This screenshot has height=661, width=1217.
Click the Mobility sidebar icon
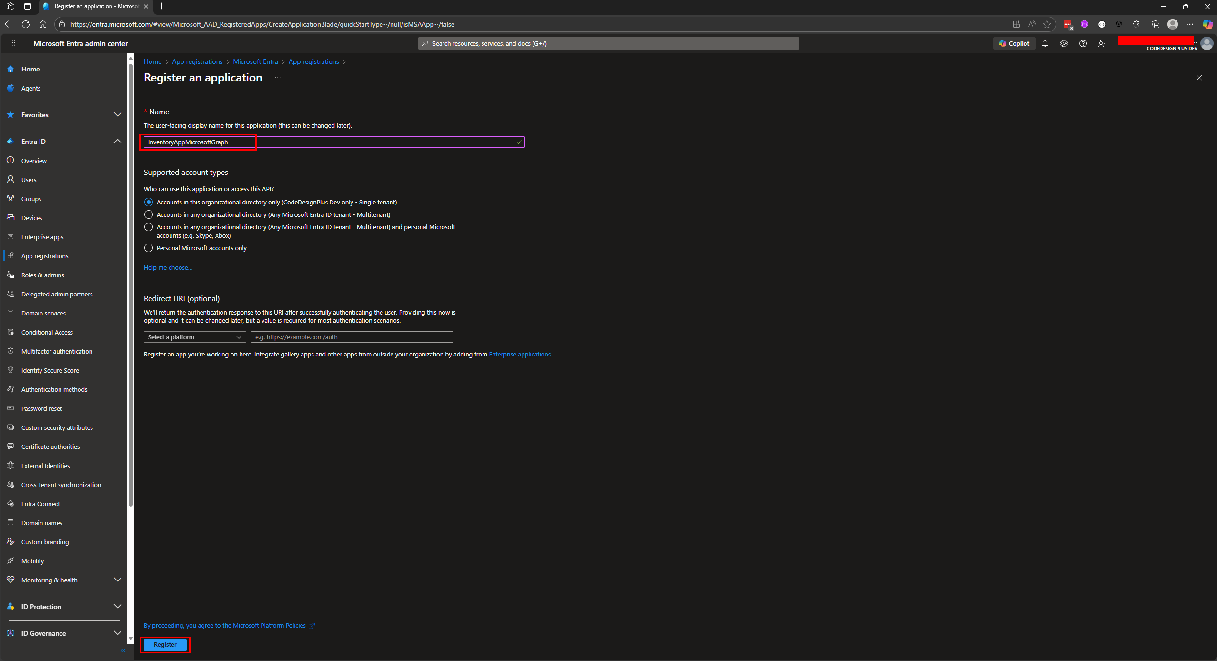10,561
